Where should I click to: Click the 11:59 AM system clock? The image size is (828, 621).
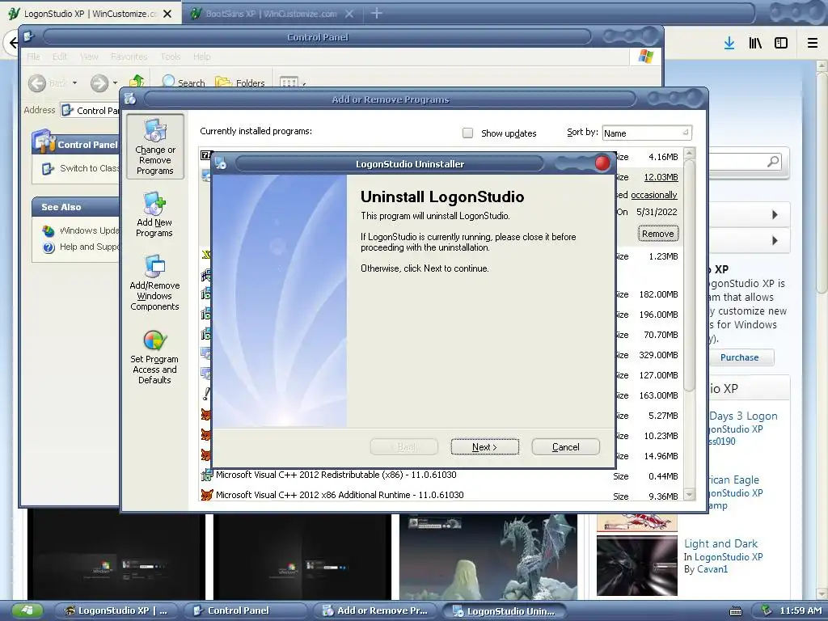point(801,610)
